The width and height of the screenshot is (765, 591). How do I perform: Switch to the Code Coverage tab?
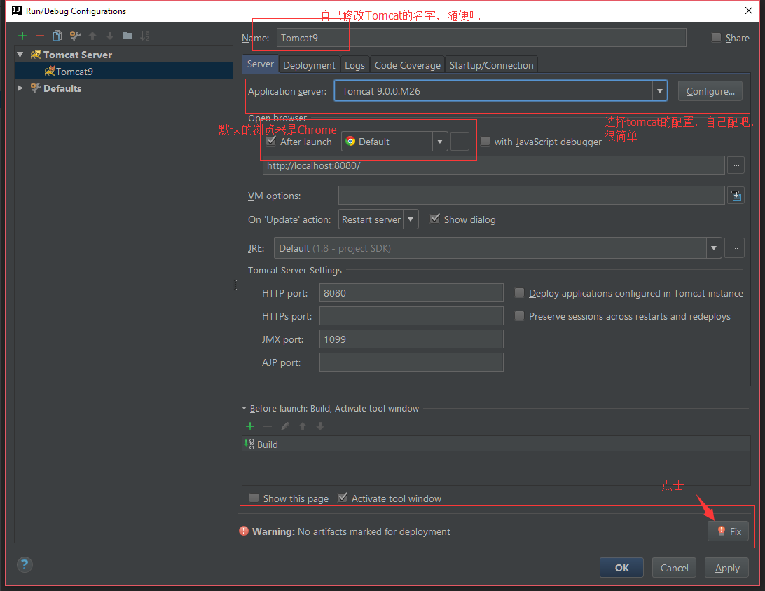[408, 65]
